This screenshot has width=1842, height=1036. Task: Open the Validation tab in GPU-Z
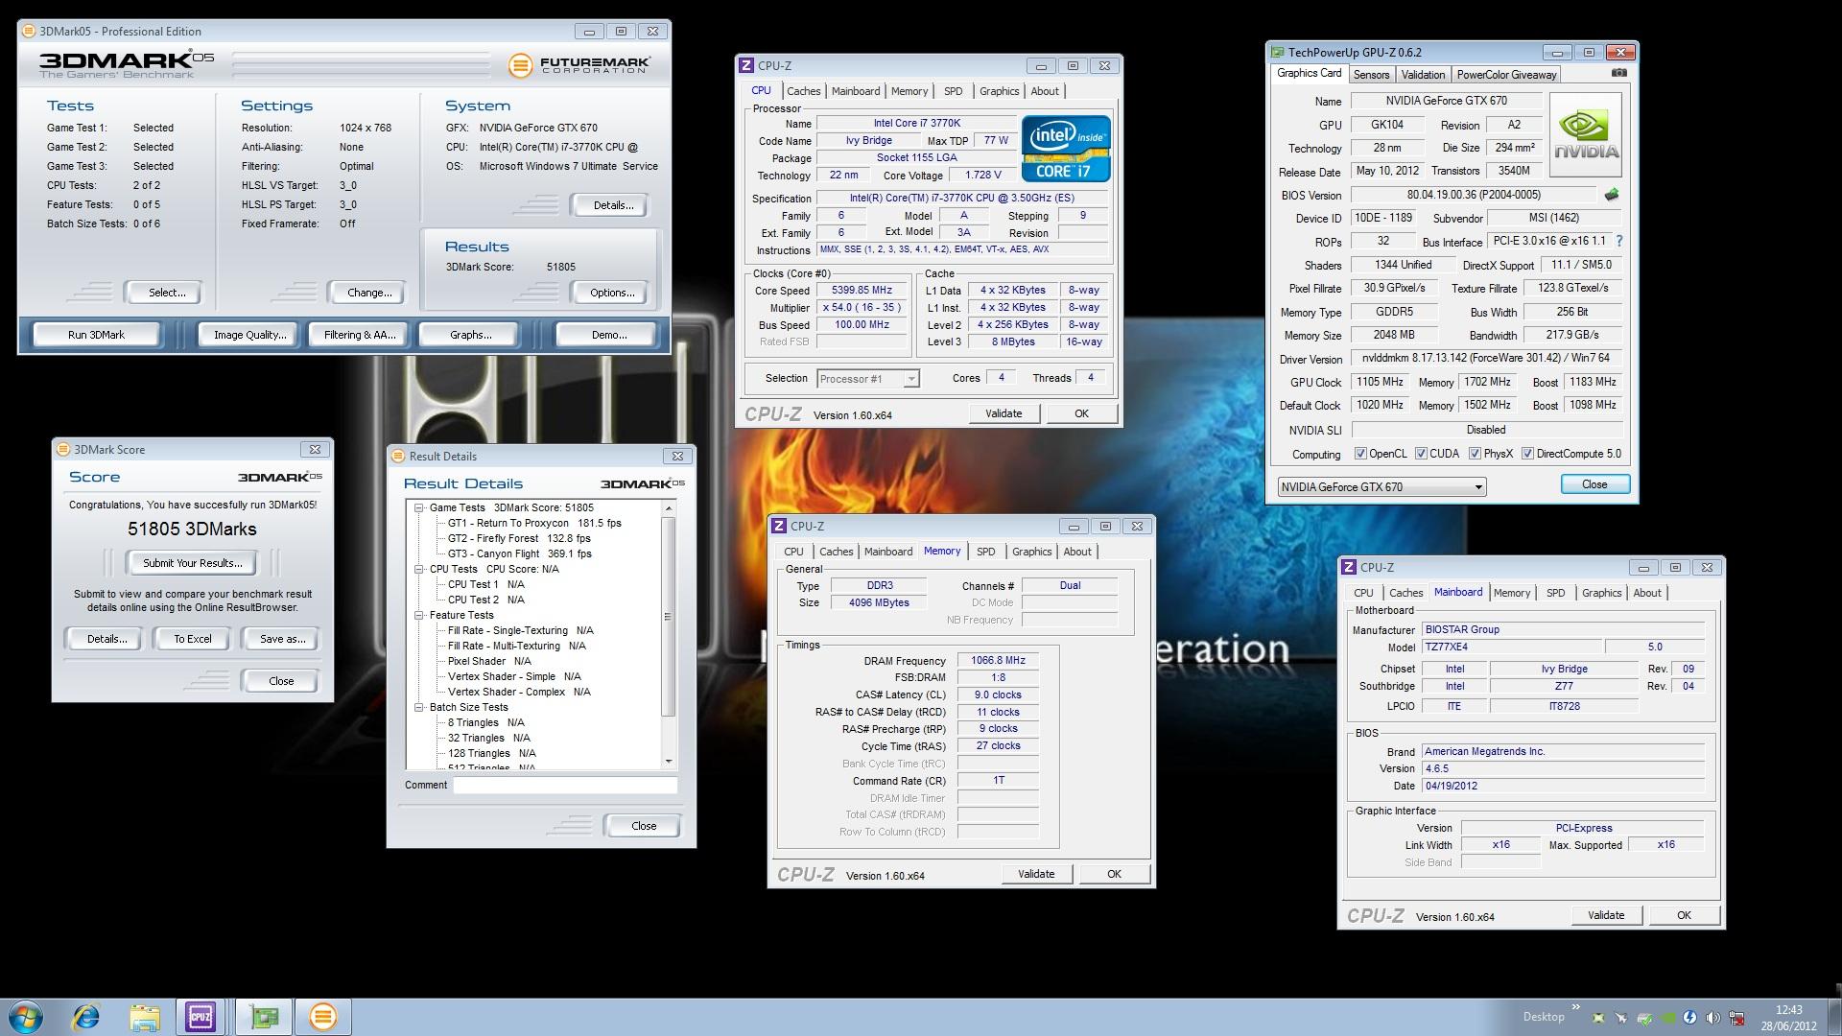point(1423,75)
